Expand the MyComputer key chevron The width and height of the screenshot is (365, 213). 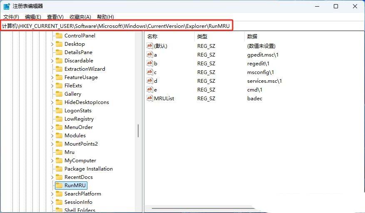[52, 161]
